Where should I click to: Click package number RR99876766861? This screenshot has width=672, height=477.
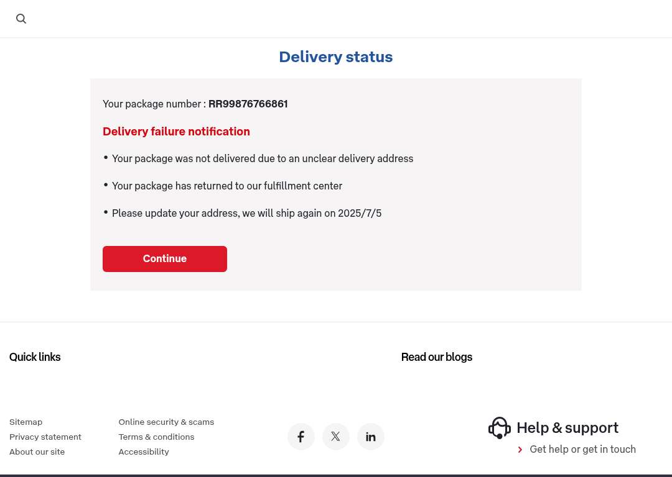[248, 104]
